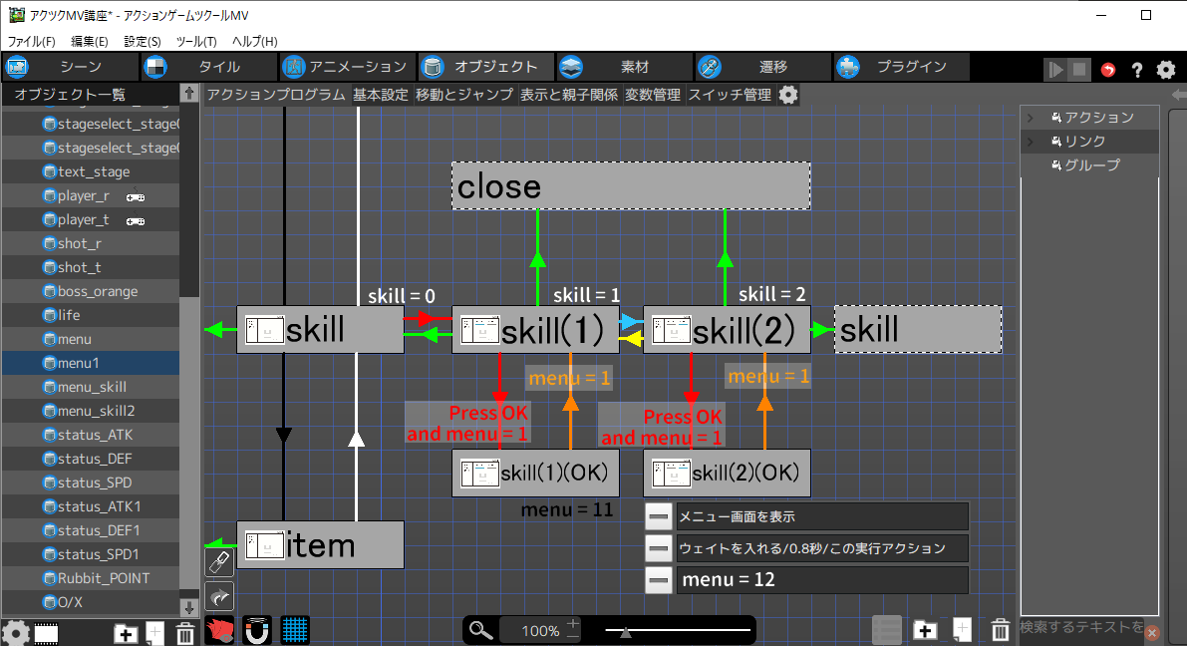This screenshot has width=1187, height=646.
Task: Open help with the question mark icon
Action: tap(1136, 70)
